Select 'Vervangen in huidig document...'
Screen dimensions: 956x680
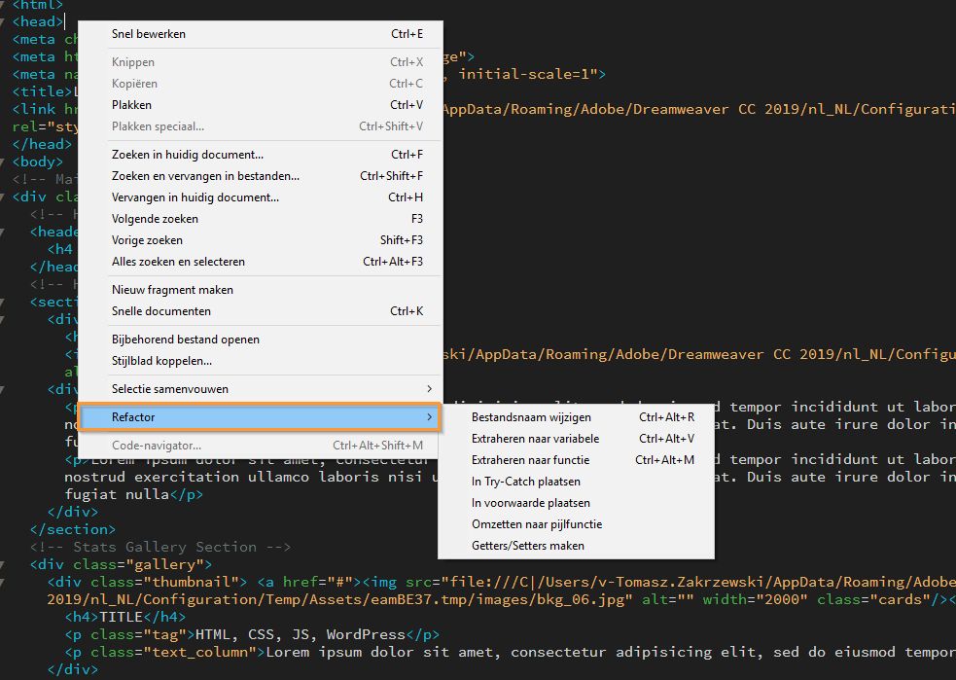point(195,197)
